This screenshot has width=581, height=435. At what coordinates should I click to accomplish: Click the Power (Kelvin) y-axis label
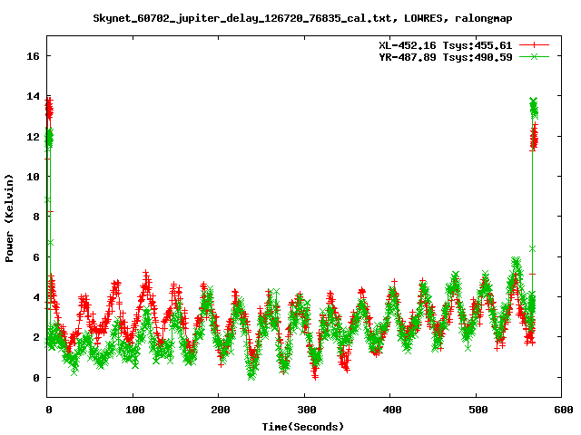click(9, 218)
